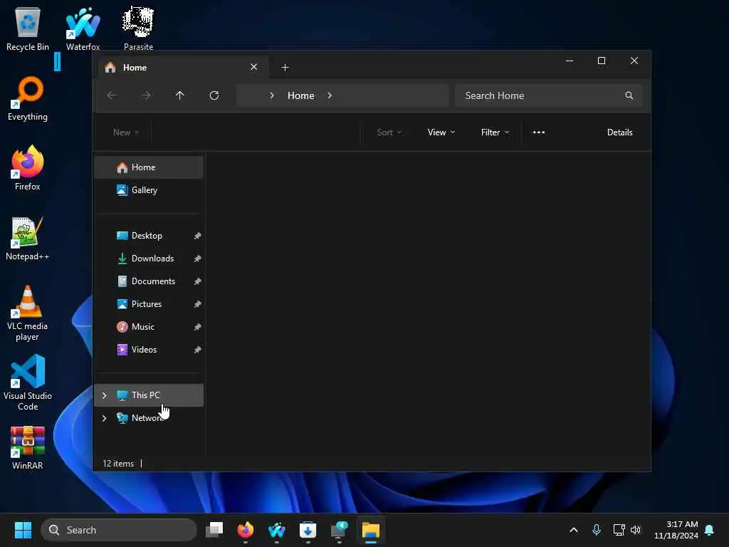
Task: Click the pin icon next to Documents
Action: pos(197,281)
